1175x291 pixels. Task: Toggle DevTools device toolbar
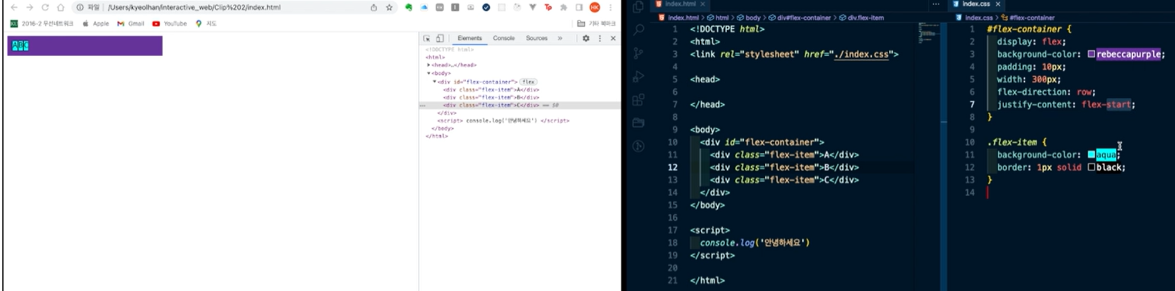pyautogui.click(x=440, y=38)
